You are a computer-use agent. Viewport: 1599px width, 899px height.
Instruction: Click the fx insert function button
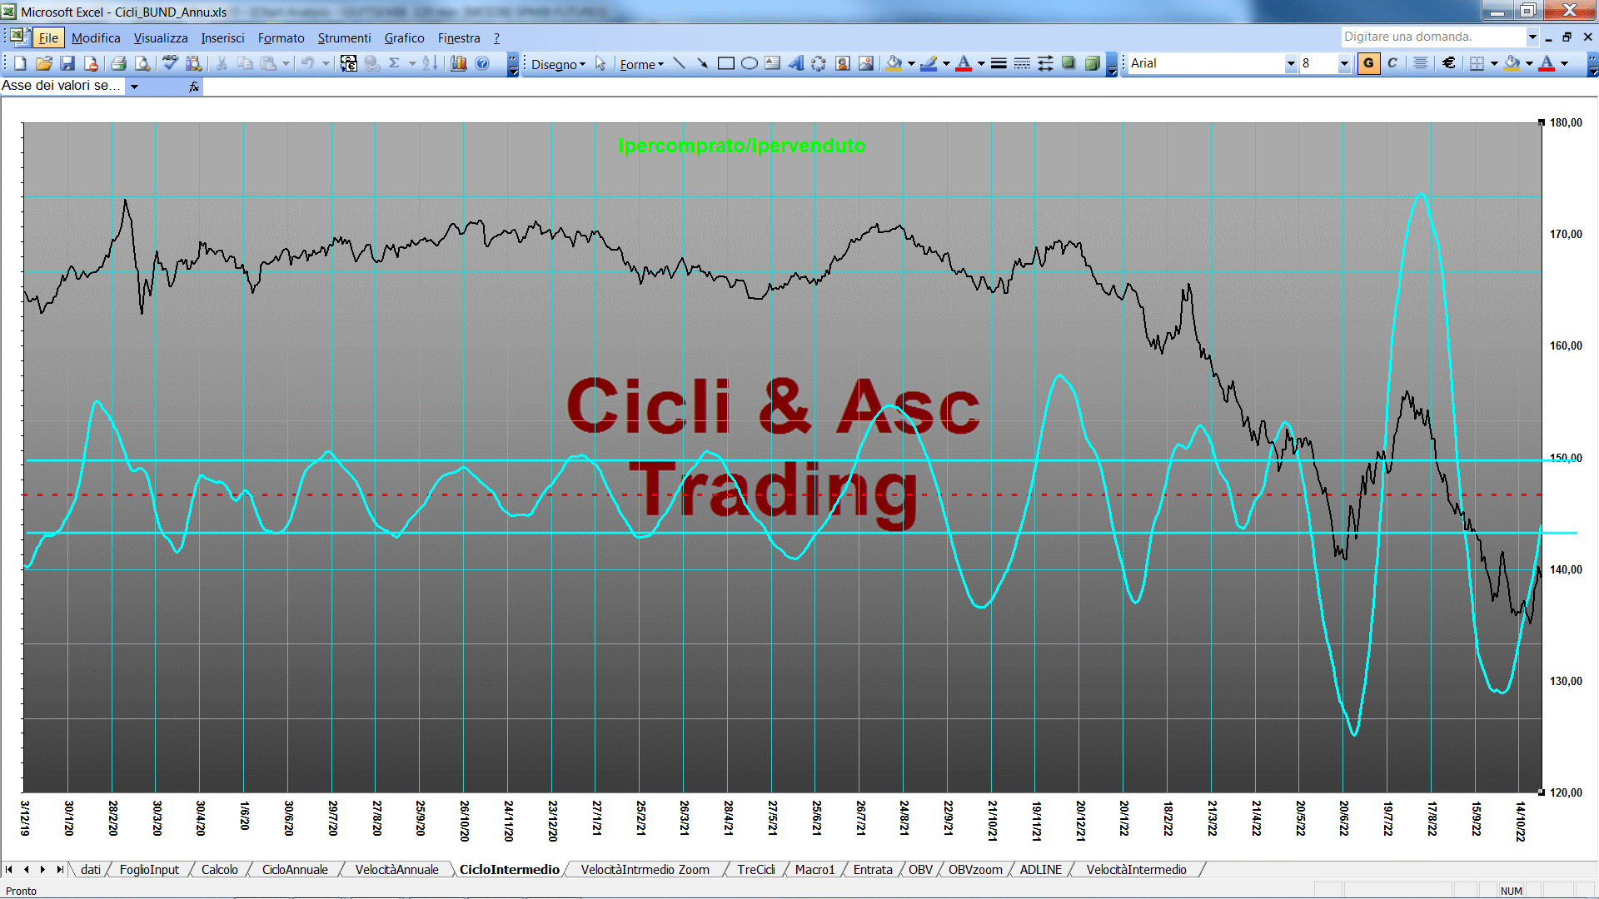(x=194, y=86)
